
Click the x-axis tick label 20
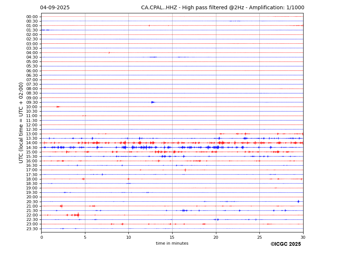(x=216, y=237)
